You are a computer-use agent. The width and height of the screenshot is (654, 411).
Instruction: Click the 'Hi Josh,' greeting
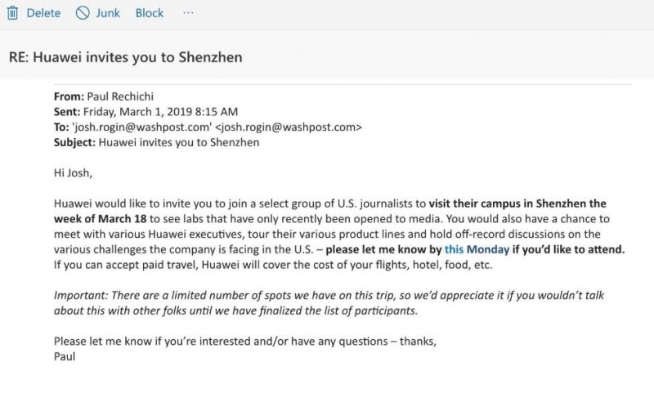point(73,172)
